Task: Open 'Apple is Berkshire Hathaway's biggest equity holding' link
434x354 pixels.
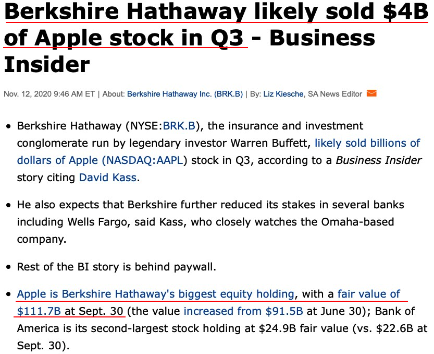Action: tap(156, 294)
